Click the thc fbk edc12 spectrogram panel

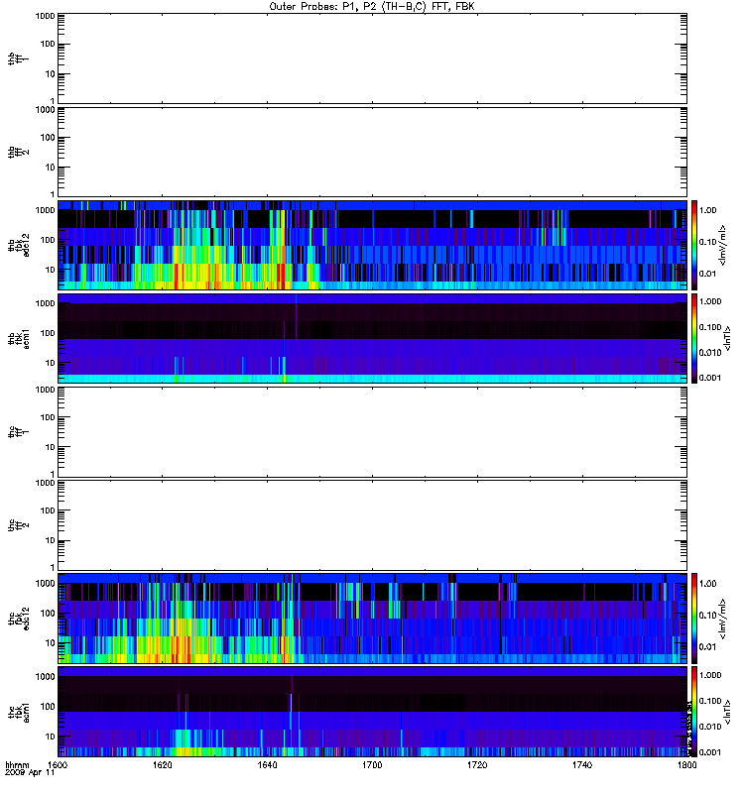coord(372,618)
